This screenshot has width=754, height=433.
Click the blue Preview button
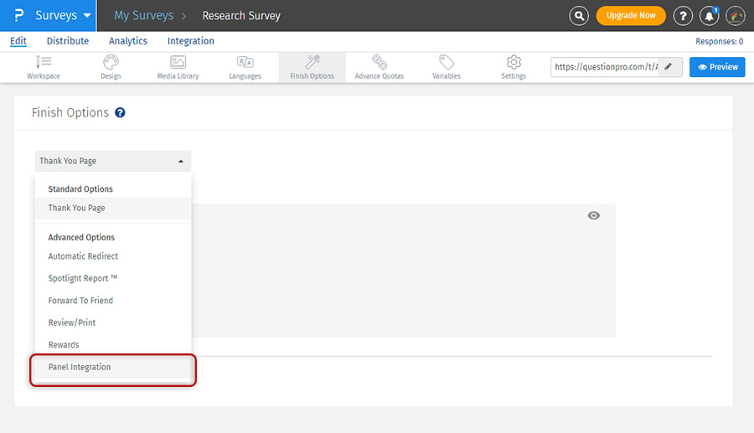(x=717, y=67)
